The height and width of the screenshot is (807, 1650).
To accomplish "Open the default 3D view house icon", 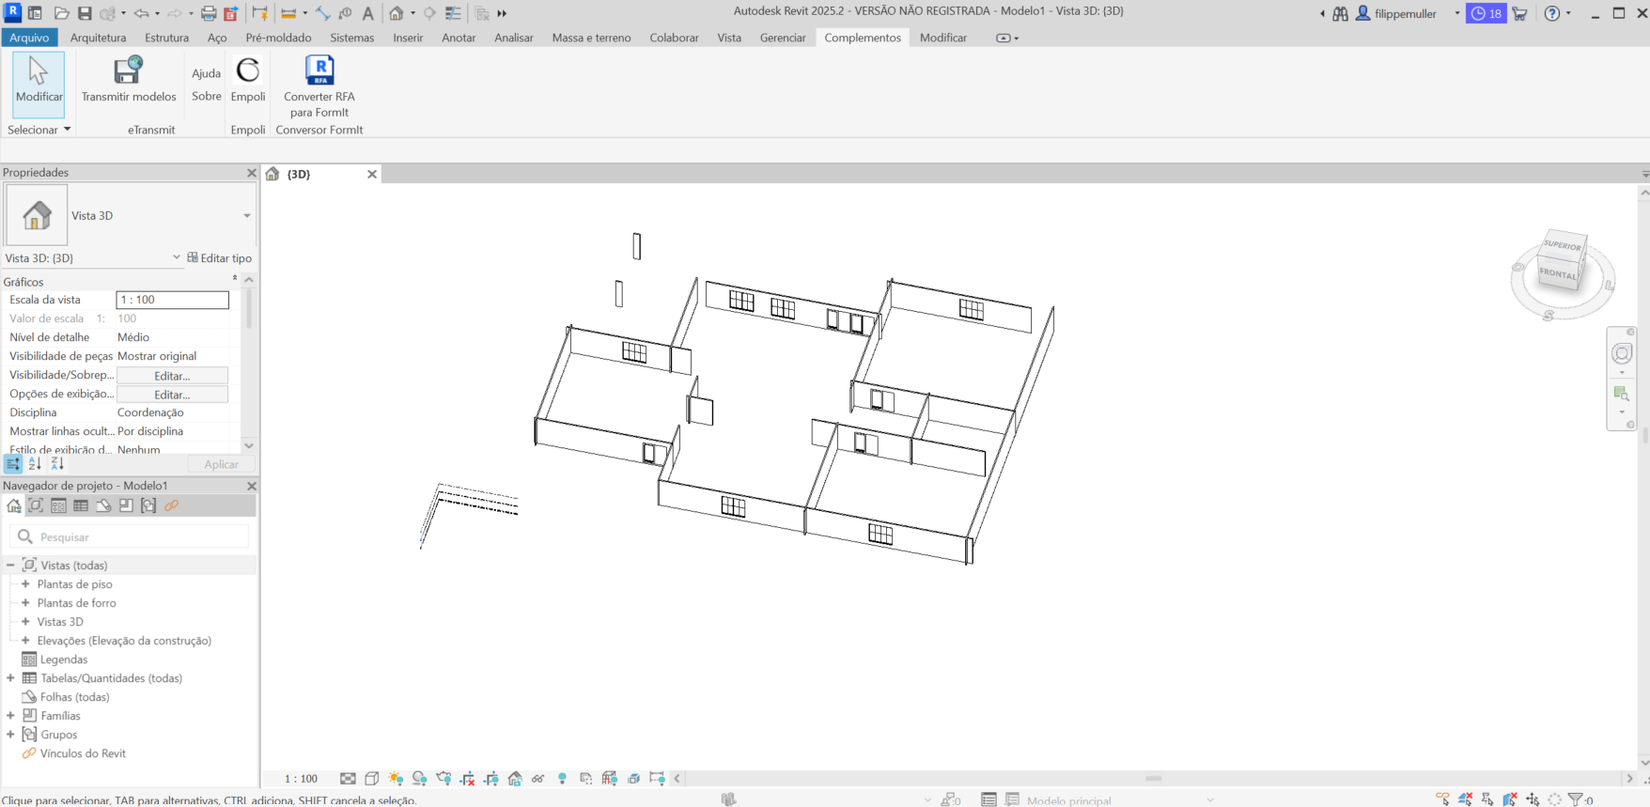I will [397, 13].
